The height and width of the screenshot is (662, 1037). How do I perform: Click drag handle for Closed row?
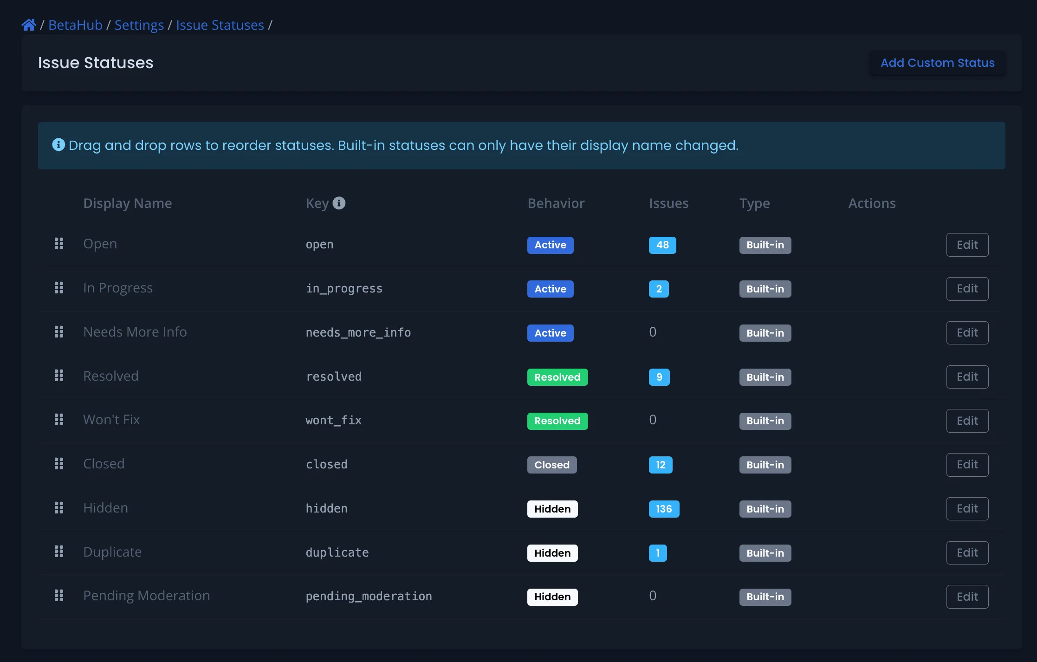click(59, 464)
